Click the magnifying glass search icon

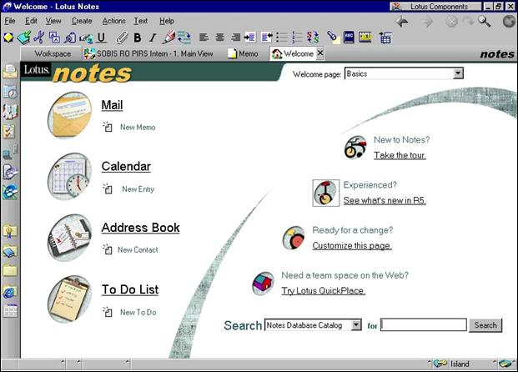pos(484,22)
